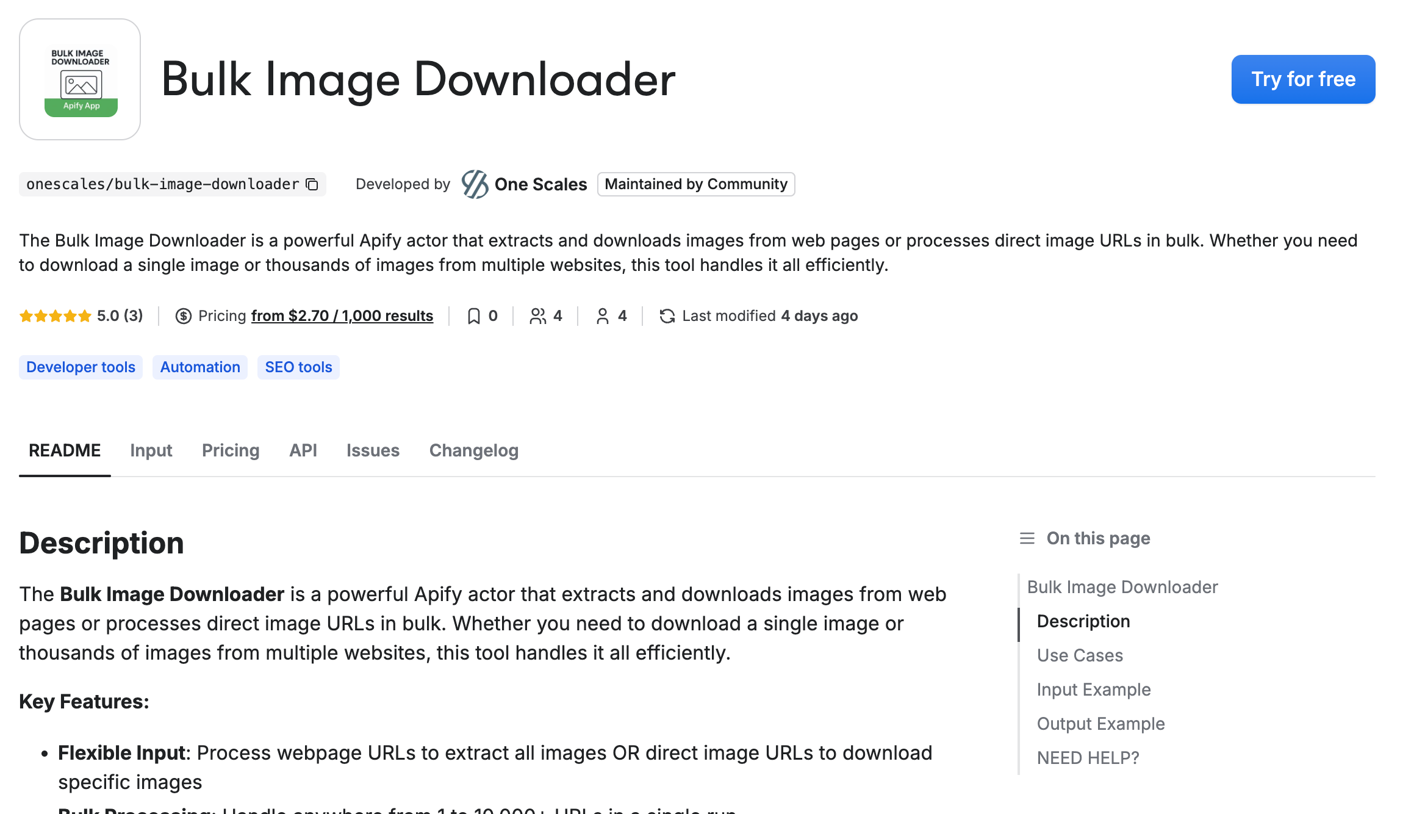Copy the onescales/bulk-image-downloader actor name

click(312, 184)
